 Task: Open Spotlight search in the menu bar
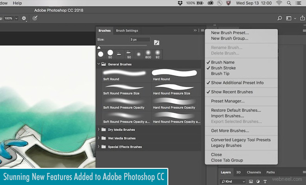pyautogui.click(x=289, y=3)
